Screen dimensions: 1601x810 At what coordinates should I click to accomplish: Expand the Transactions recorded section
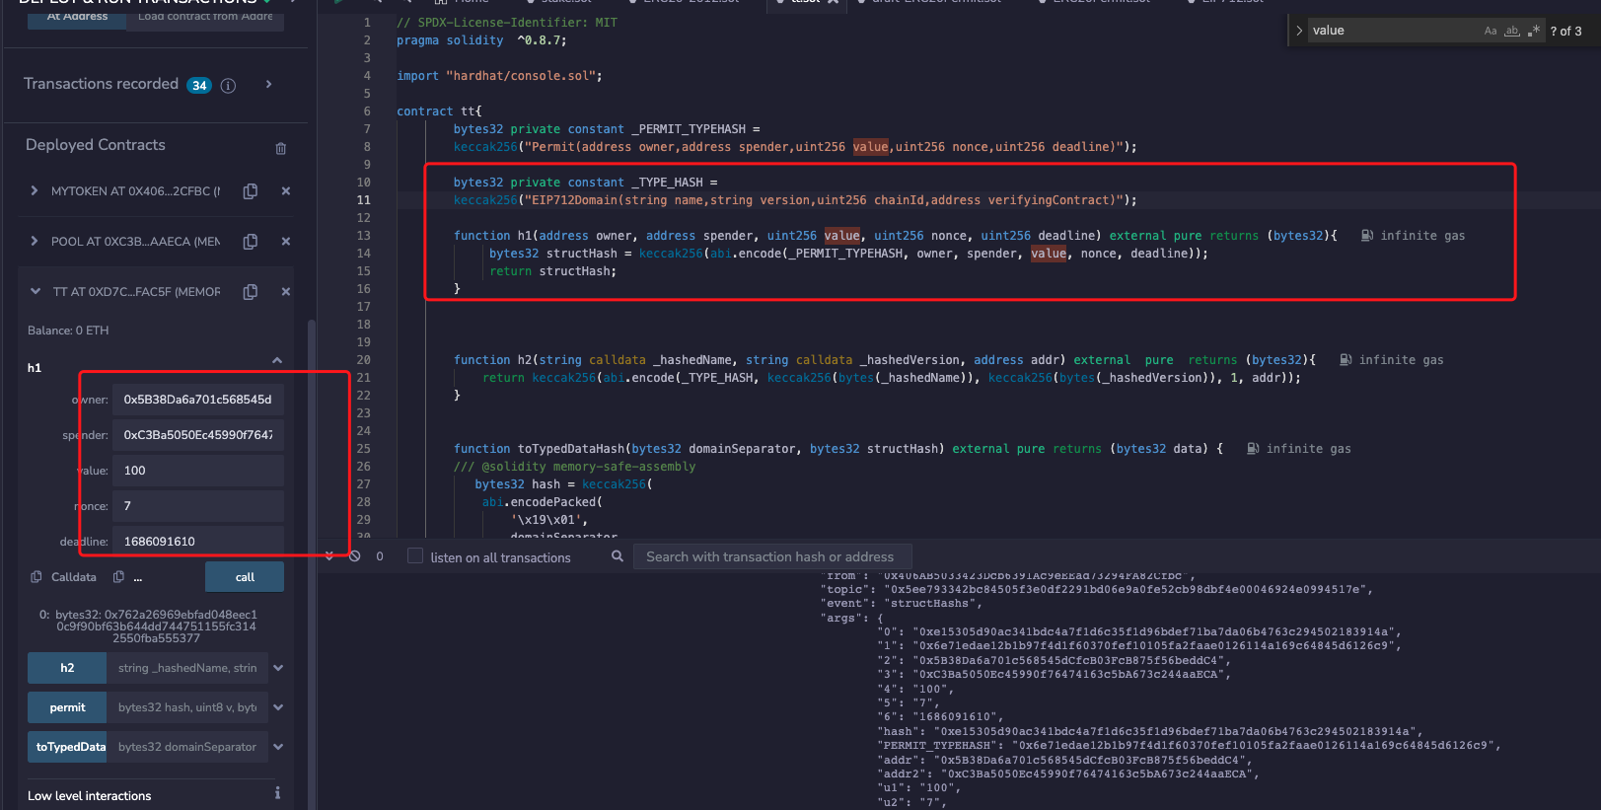point(268,85)
